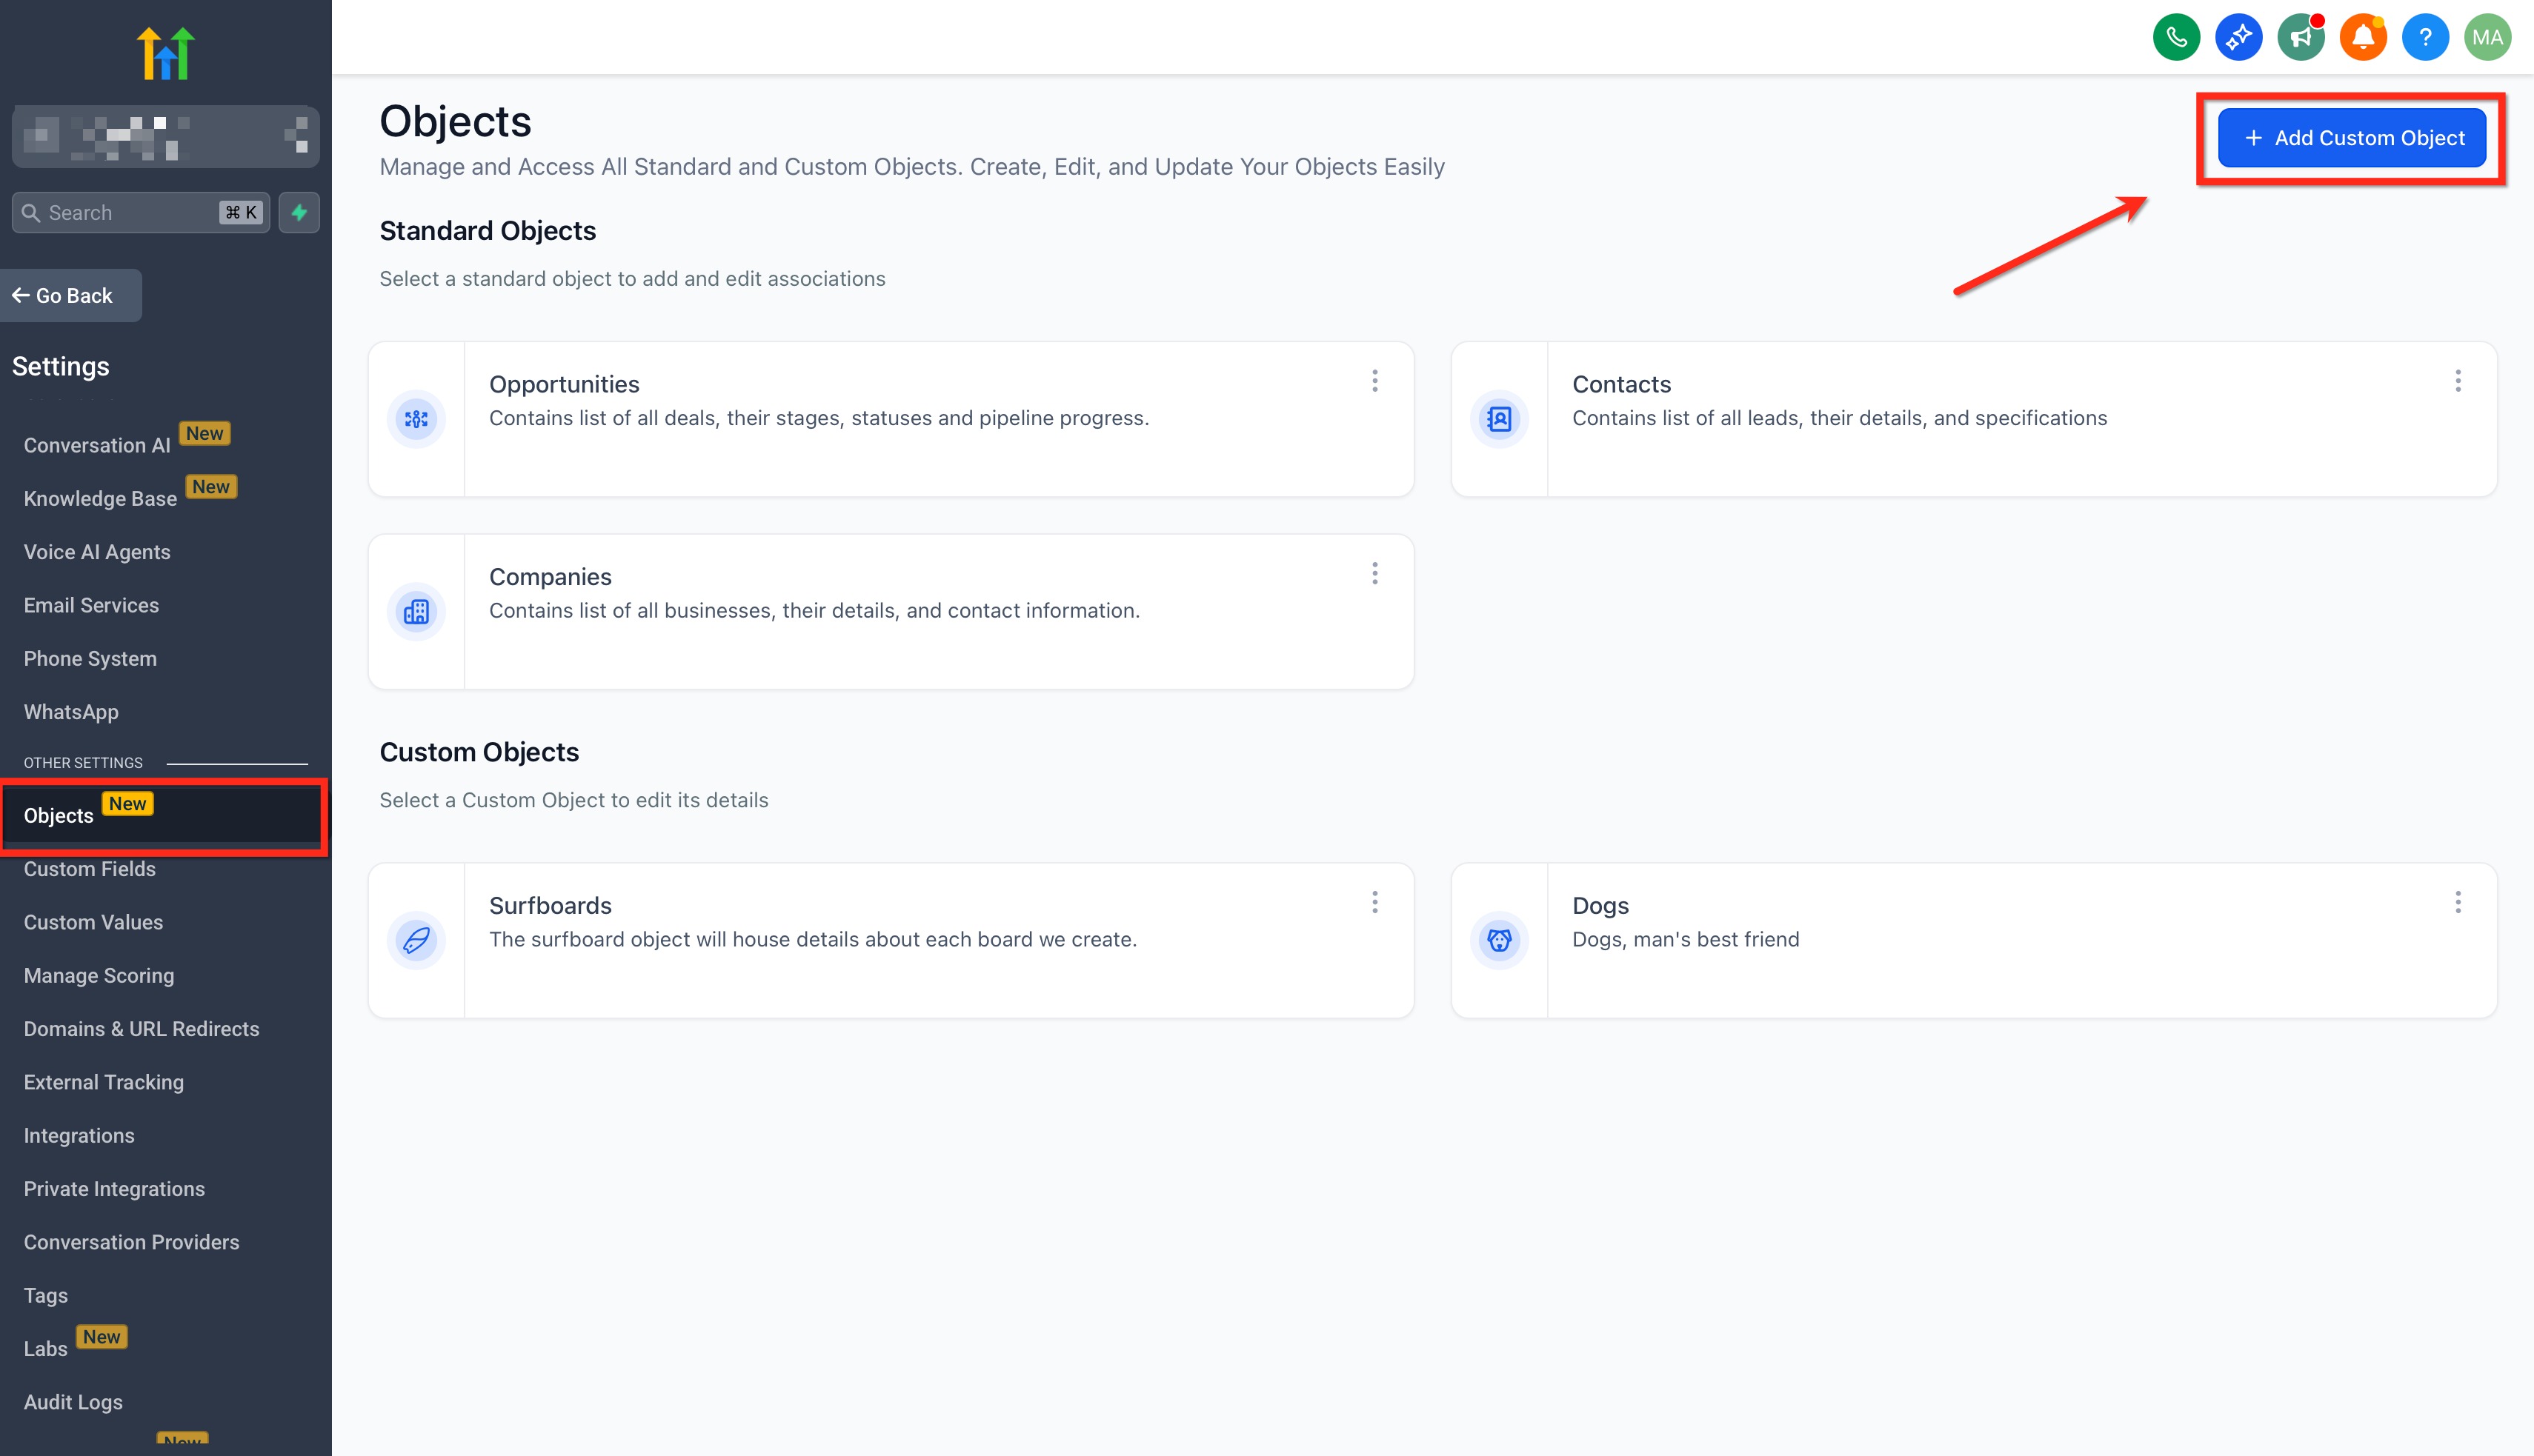The height and width of the screenshot is (1456, 2534).
Task: Click the Add Custom Object button
Action: (x=2351, y=138)
